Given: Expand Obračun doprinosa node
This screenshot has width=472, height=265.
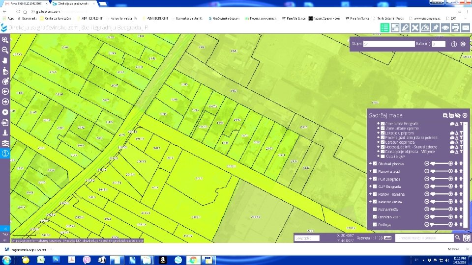Looking at the screenshot, I should pos(379,142).
